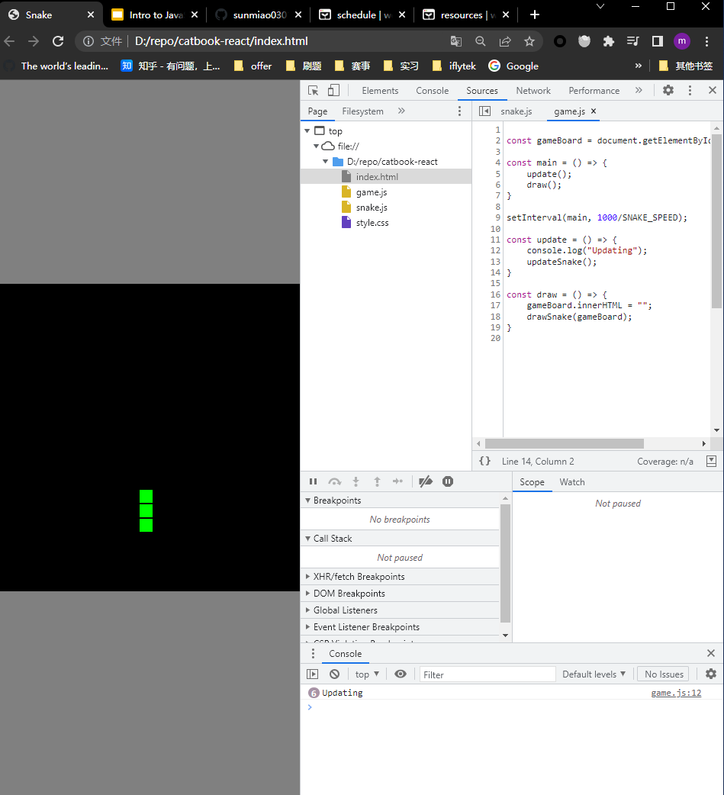Image resolution: width=724 pixels, height=795 pixels.
Task: Open console settings gear
Action: coord(711,674)
